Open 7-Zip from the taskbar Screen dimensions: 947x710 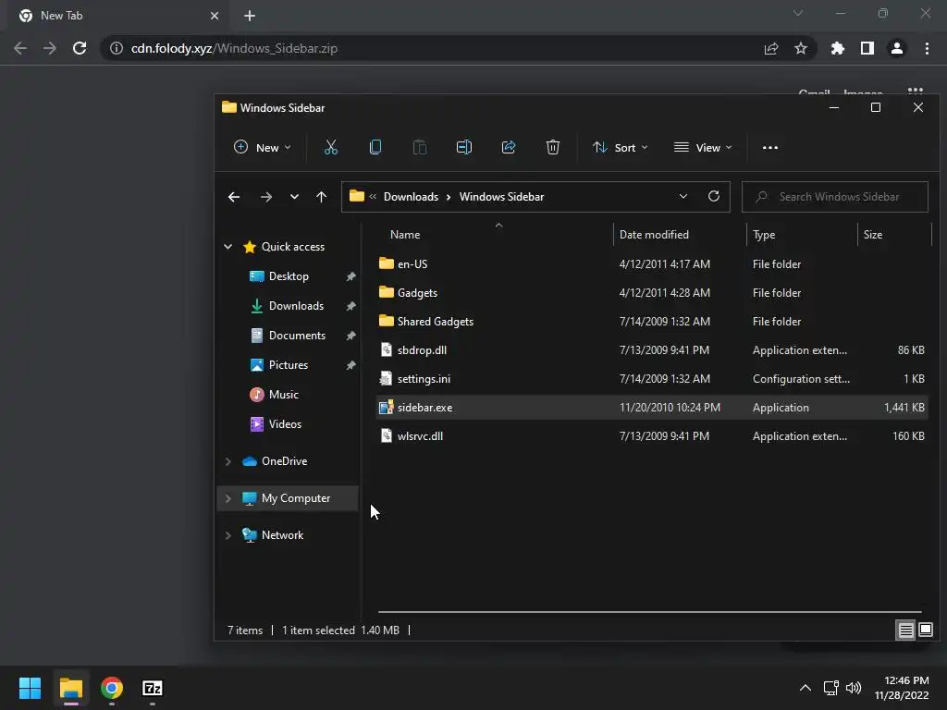153,688
